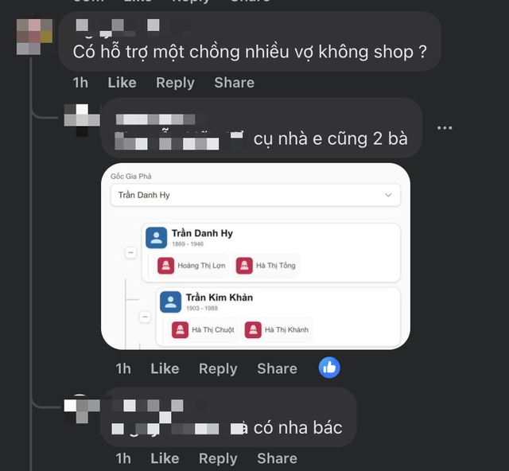Click Trần Kim Khản's blue avatar icon
Image resolution: width=509 pixels, height=471 pixels.
(170, 302)
